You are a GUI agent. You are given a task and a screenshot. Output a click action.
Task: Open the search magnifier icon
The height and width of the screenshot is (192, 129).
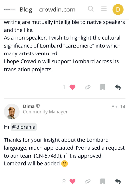[91, 9]
